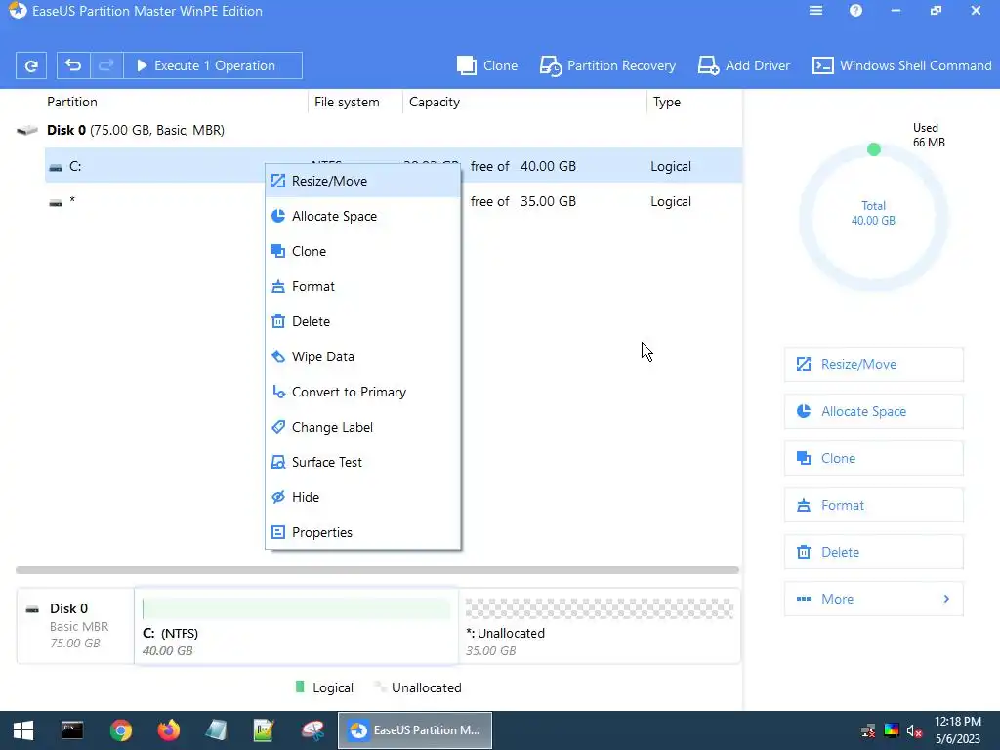Select the C: partition row
1000x750 pixels.
[x=394, y=166]
